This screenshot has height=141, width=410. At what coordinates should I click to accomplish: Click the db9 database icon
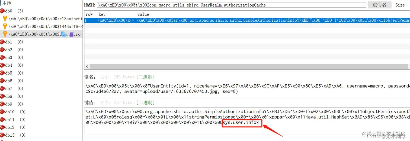click(x=2, y=104)
